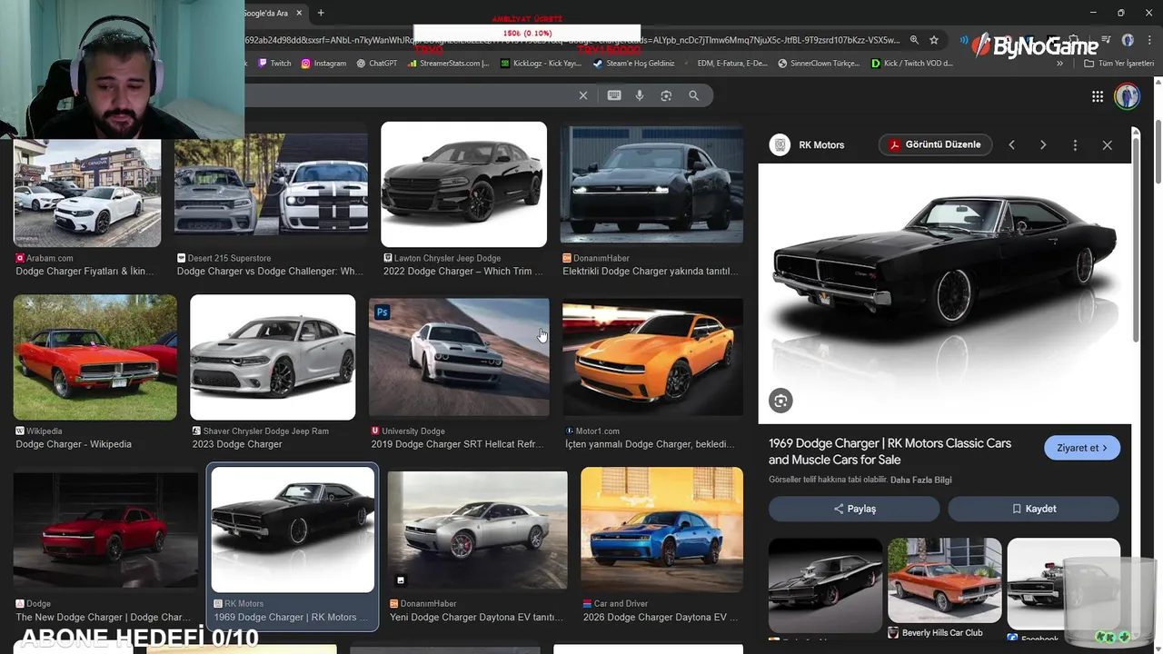Screen dimensions: 1163x654
Task: Open three-dot options in preview panel
Action: coord(1075,145)
